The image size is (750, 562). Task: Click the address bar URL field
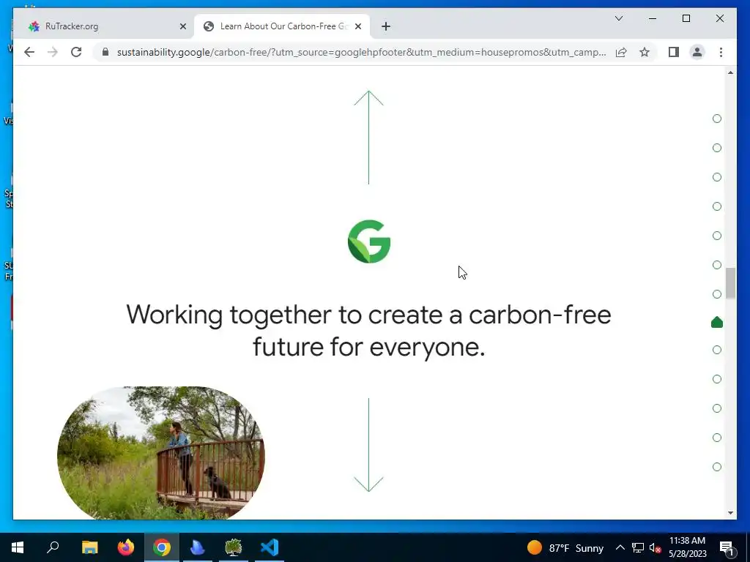361,52
